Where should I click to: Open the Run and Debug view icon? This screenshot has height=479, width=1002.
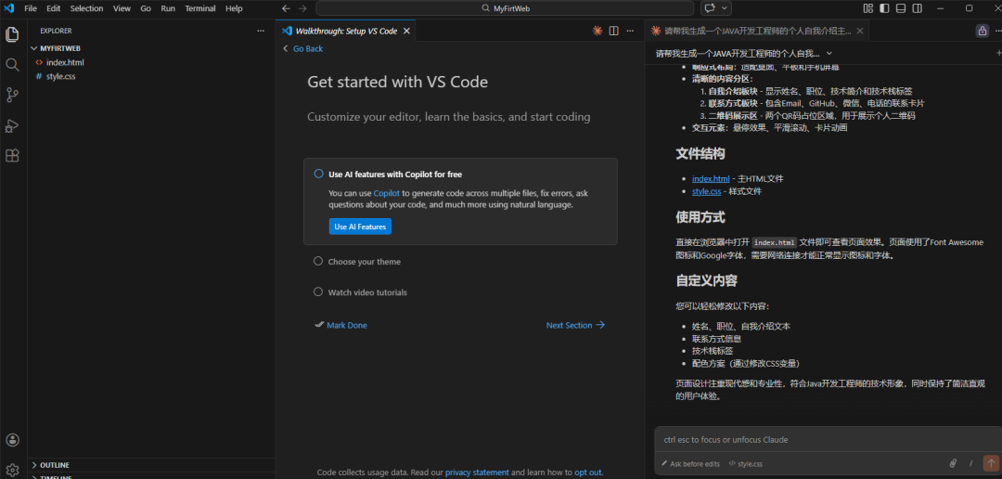click(12, 125)
